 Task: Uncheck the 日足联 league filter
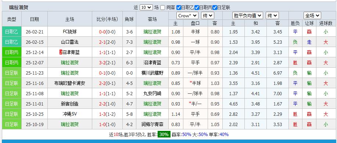(x=215, y=7)
